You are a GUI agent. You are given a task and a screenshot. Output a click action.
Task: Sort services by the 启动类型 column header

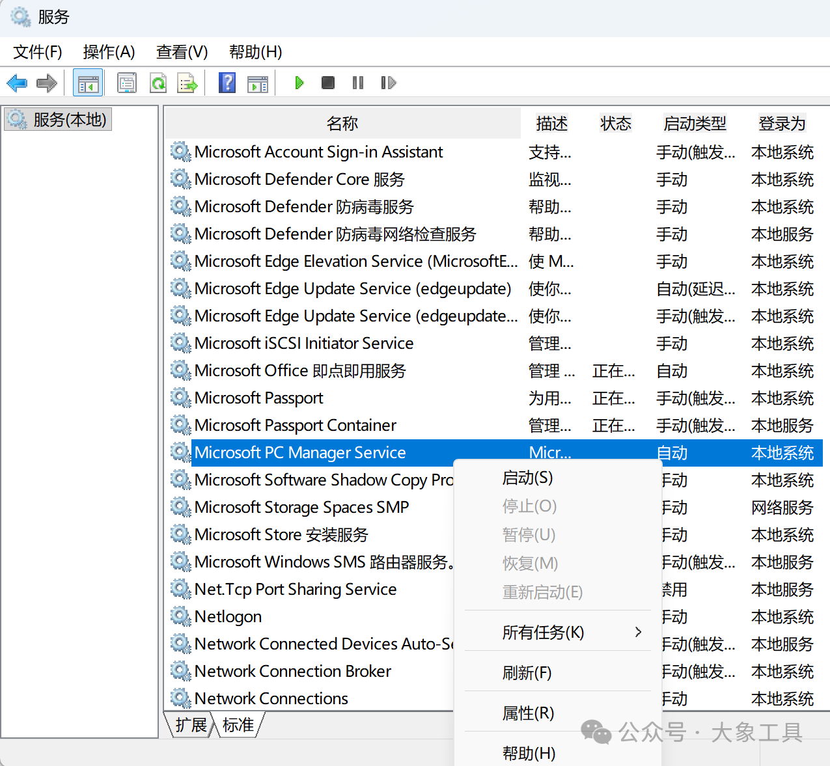click(x=694, y=124)
